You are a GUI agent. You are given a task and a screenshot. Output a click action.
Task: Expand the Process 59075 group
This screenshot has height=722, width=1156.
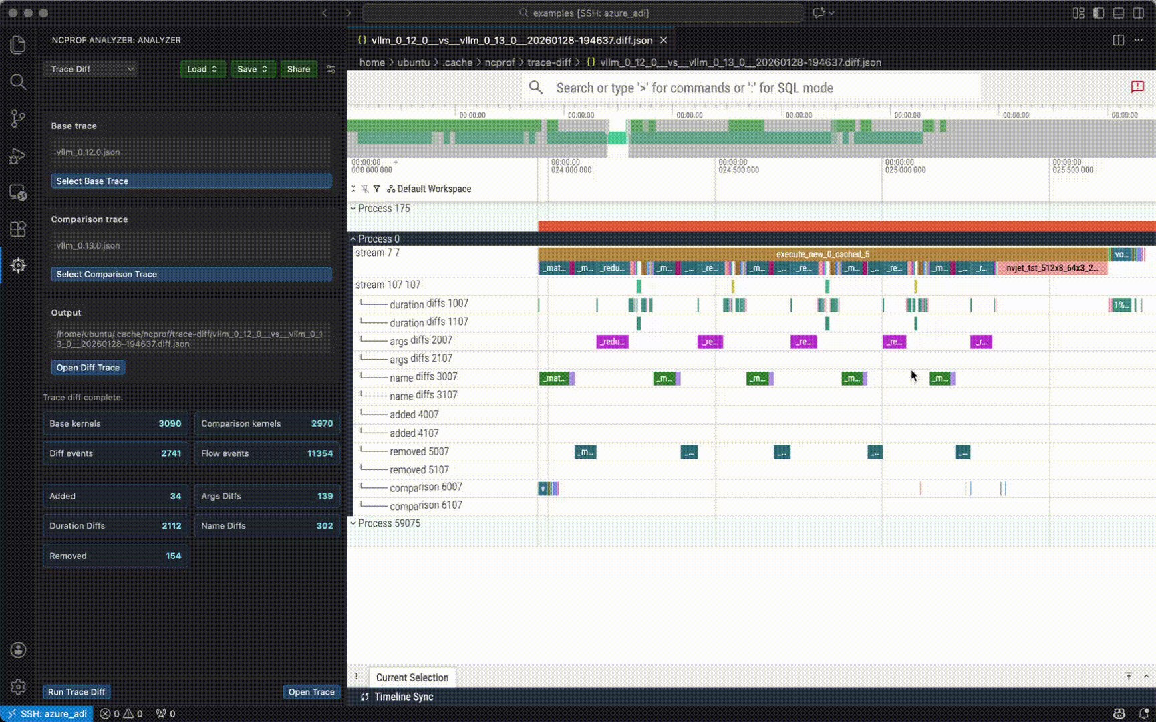(x=353, y=523)
